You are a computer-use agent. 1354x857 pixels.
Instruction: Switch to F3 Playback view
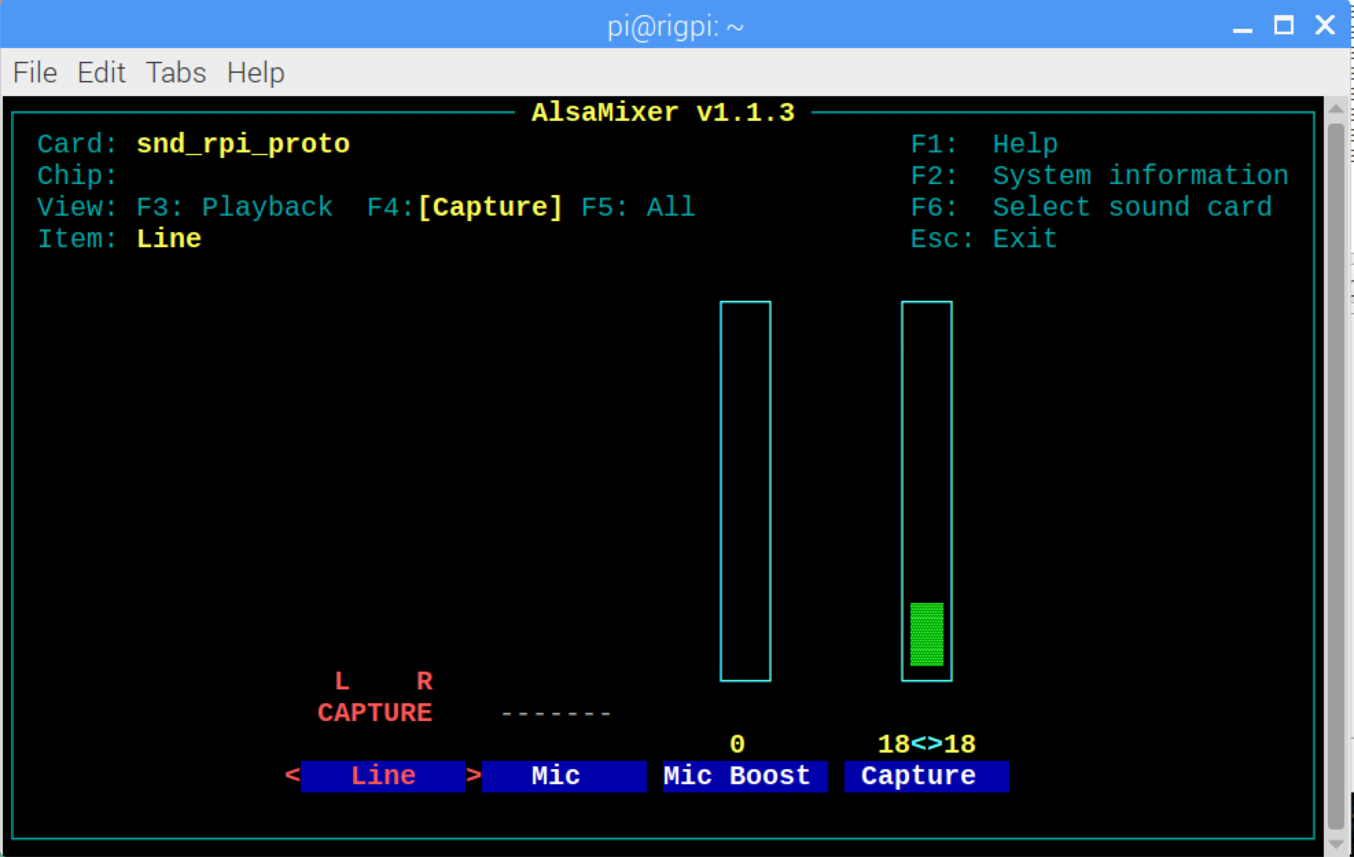[235, 207]
